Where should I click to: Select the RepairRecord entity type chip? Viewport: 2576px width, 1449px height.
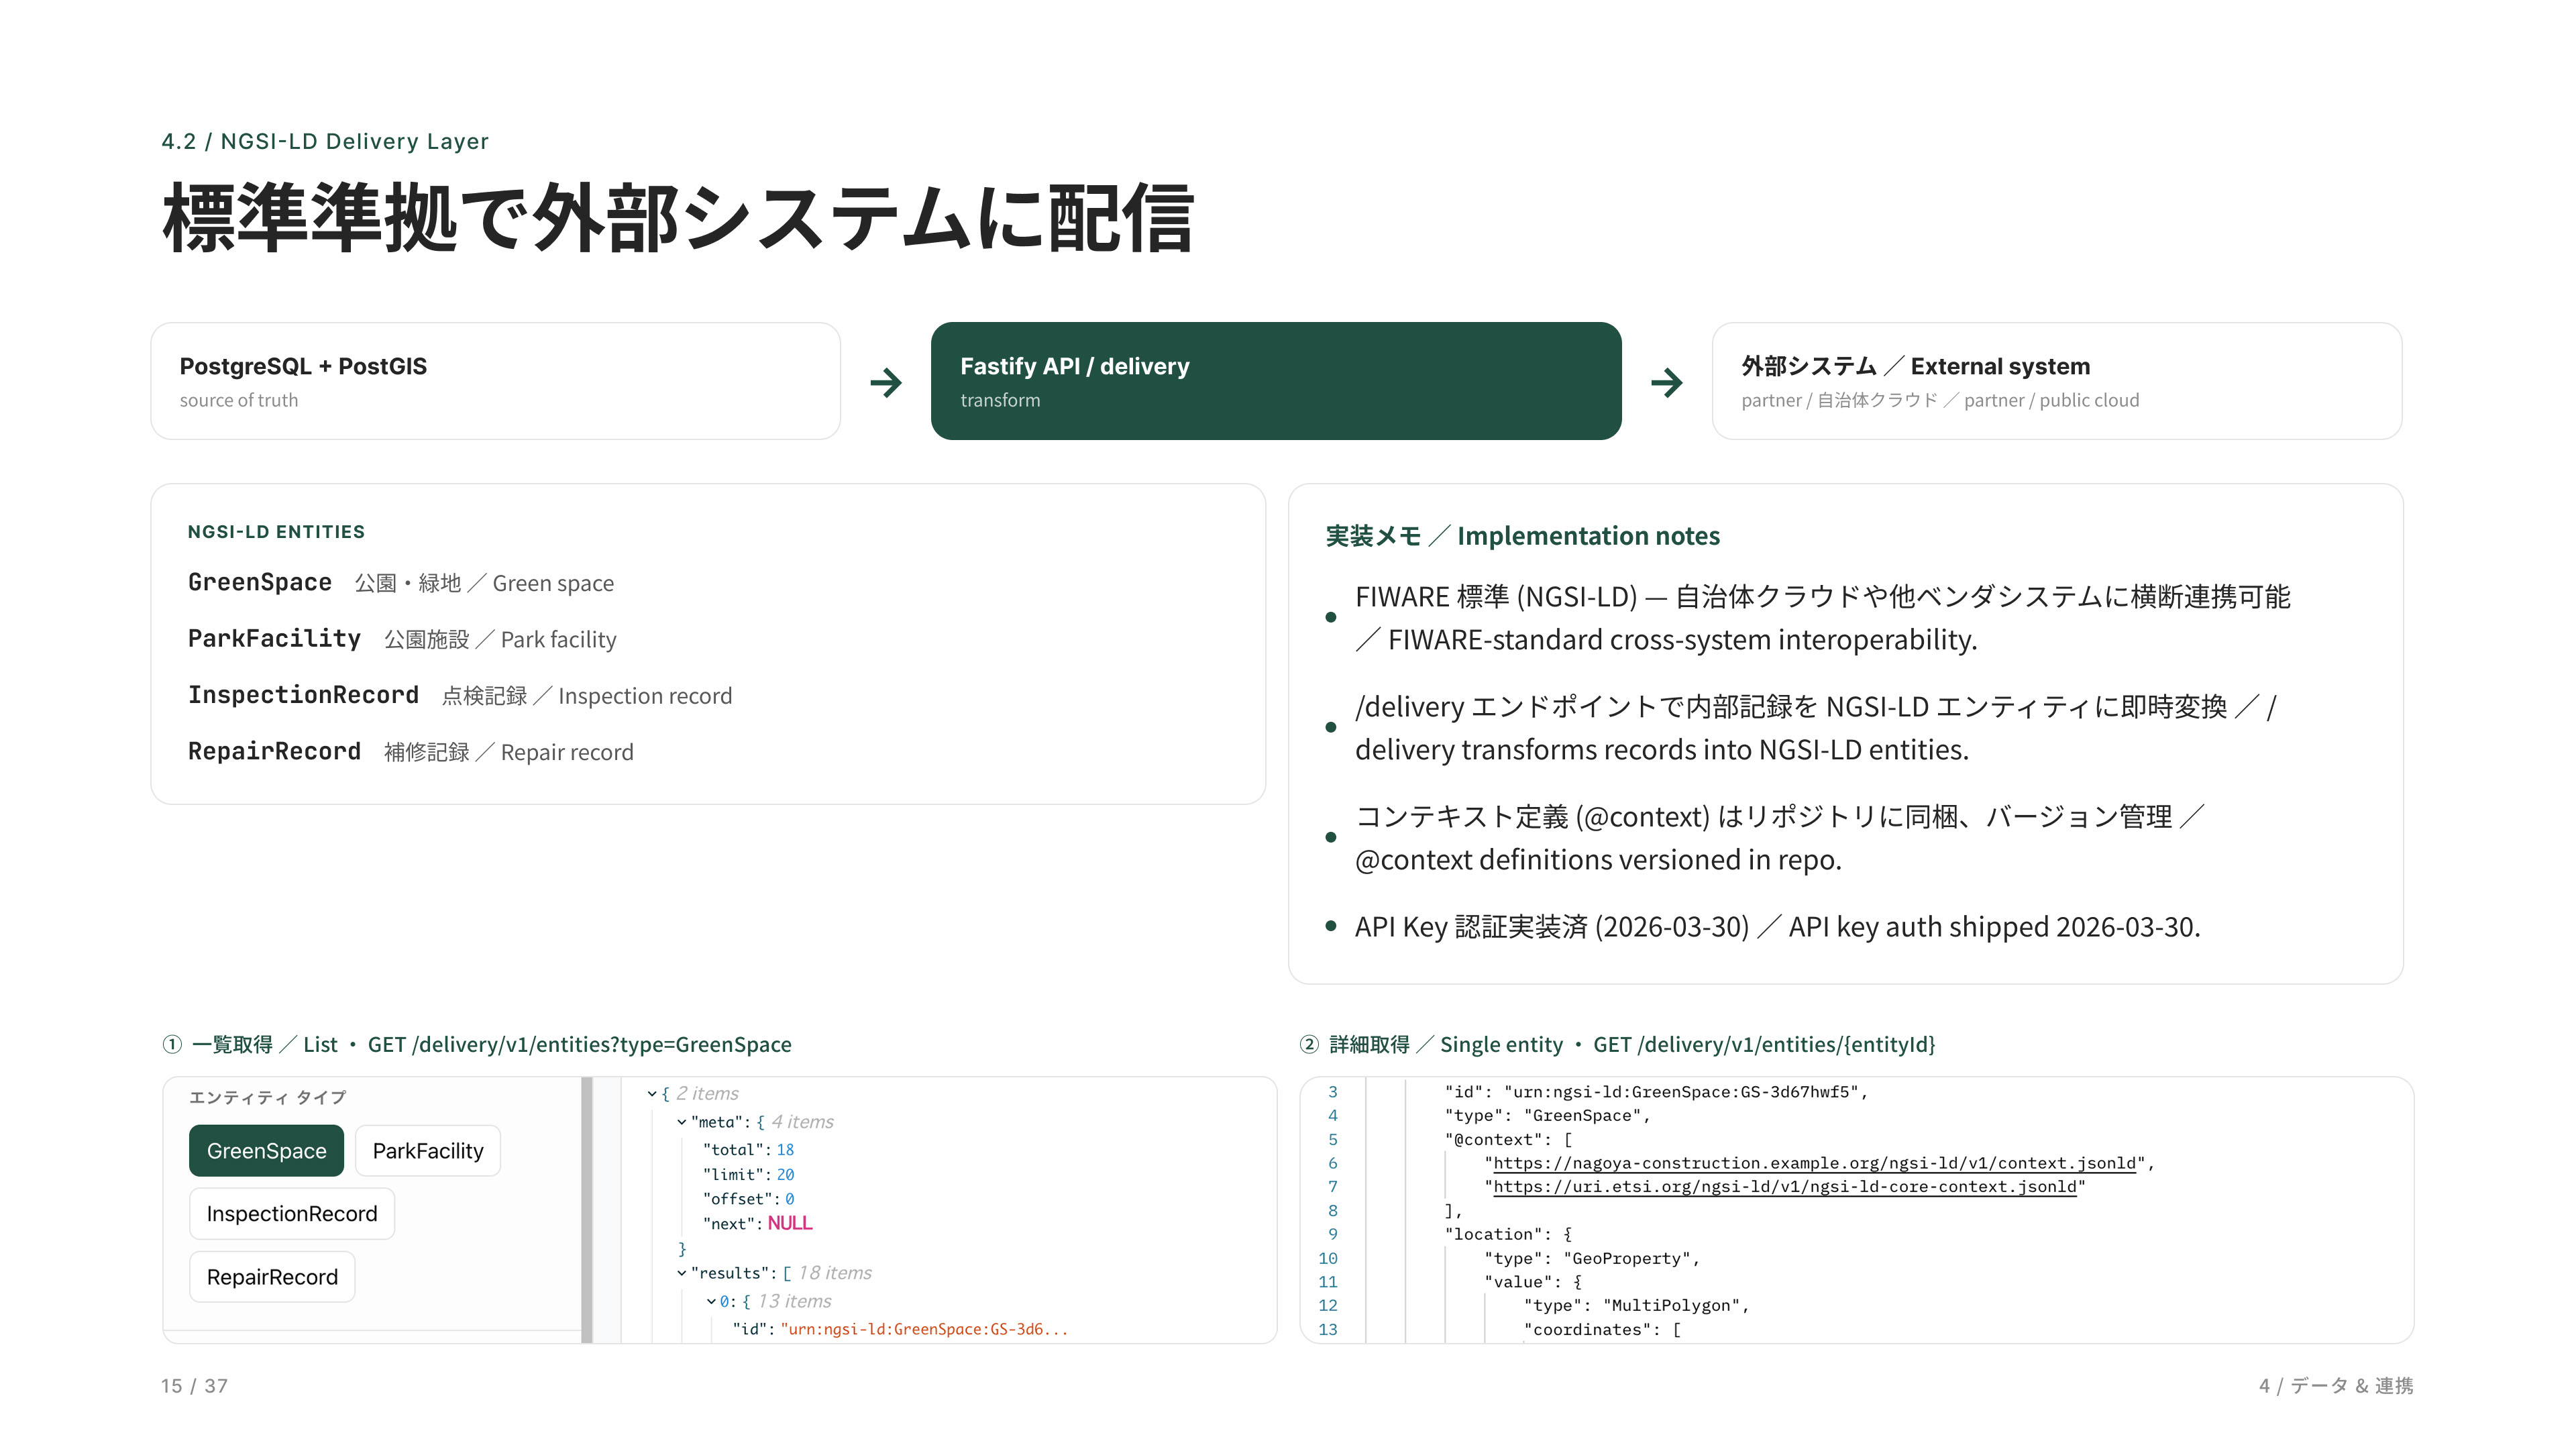272,1276
